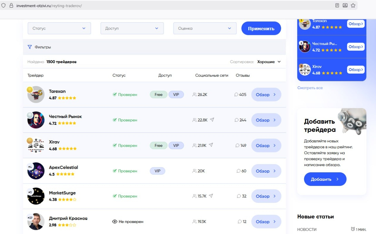The image size is (376, 234).
Task: Click the MarketSurge trader name
Action: point(62,193)
